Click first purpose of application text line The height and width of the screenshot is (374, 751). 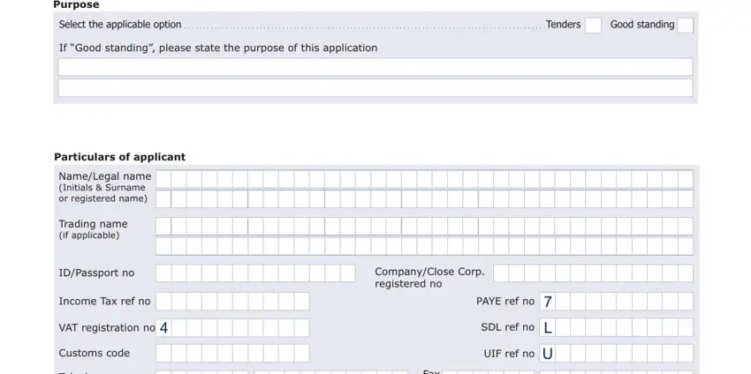click(x=375, y=67)
